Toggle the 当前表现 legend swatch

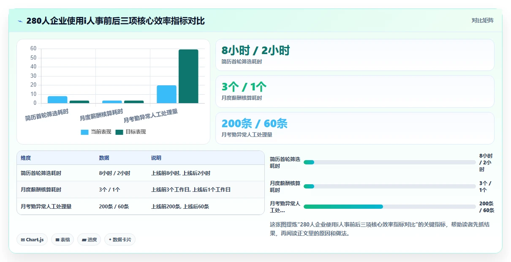tap(84, 132)
